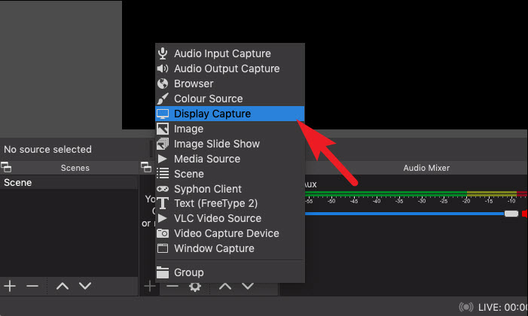
Task: Pop out the Scenes dock icon
Action: pos(6,167)
